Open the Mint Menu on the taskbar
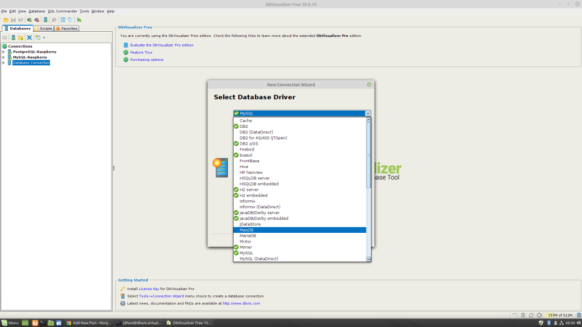Screen dimensions: 582x327 click(x=10, y=323)
